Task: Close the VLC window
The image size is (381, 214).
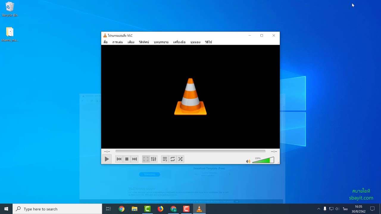Action: pyautogui.click(x=274, y=35)
